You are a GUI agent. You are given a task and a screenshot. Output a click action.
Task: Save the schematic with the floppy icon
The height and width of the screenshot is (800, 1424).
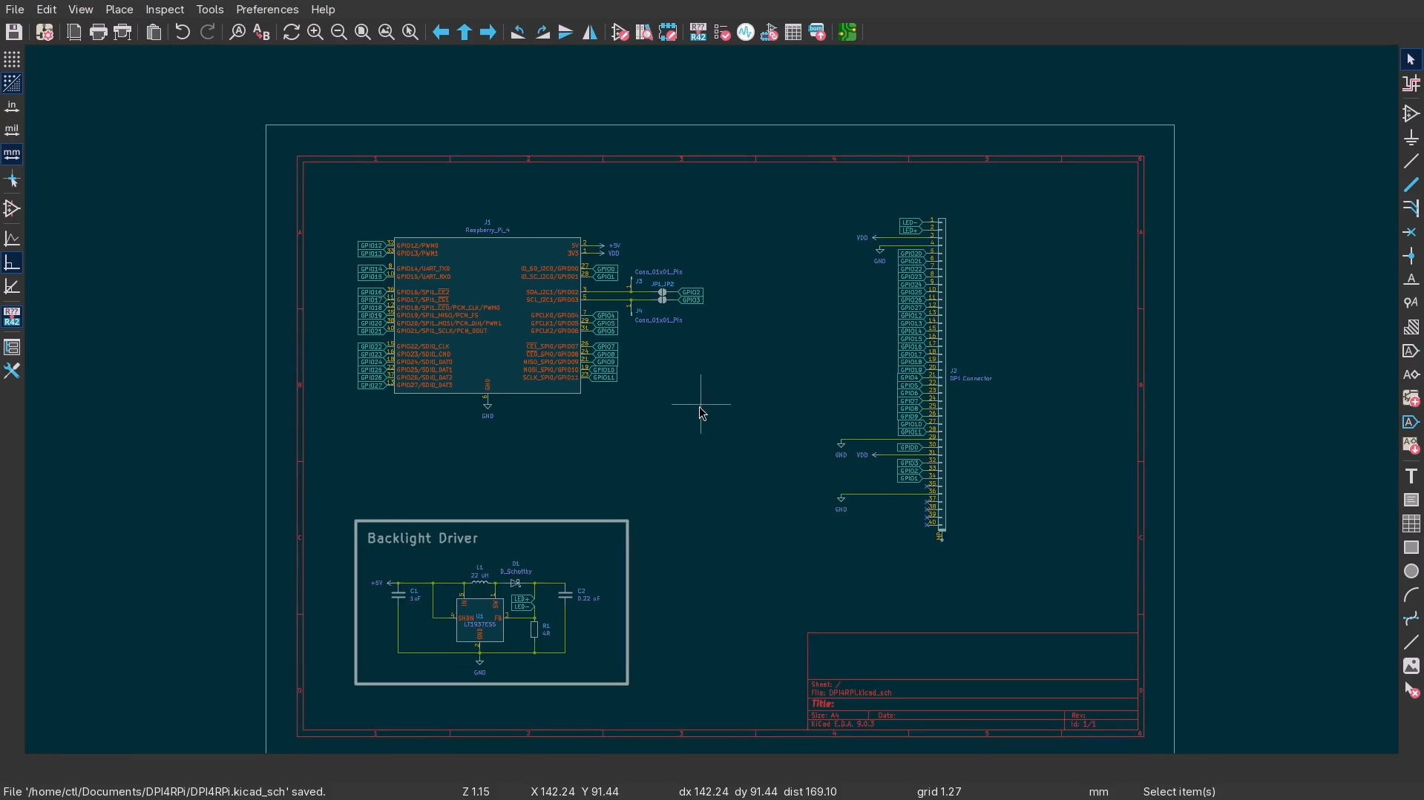tap(14, 33)
